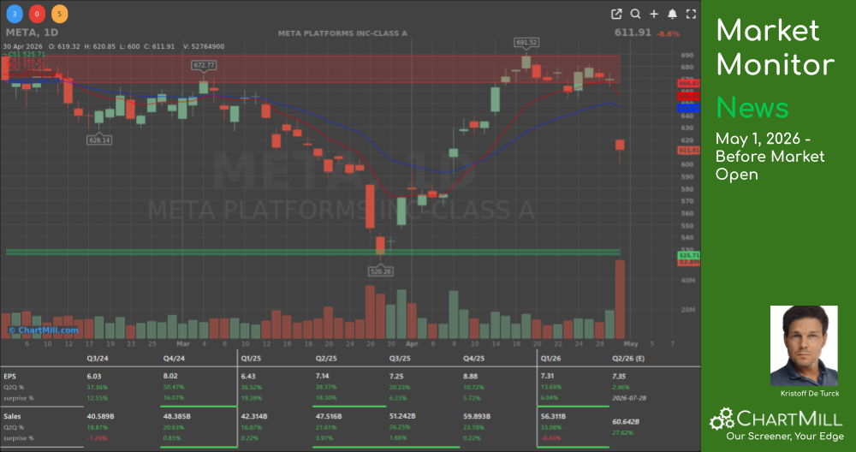Click the 691.52 high price marker

coord(526,42)
